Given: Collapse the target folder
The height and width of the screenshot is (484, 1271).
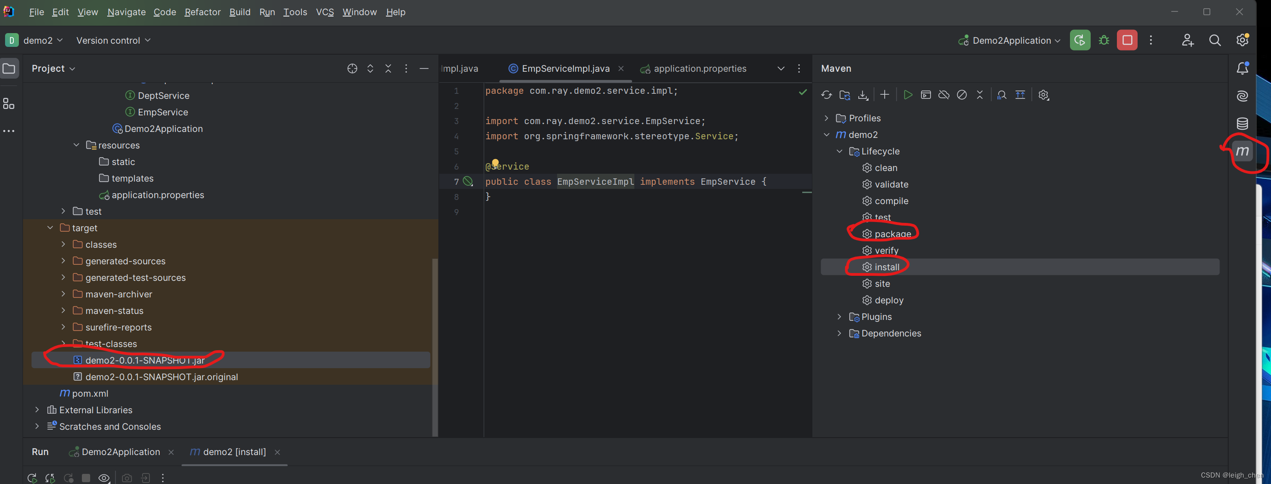Looking at the screenshot, I should click(50, 228).
